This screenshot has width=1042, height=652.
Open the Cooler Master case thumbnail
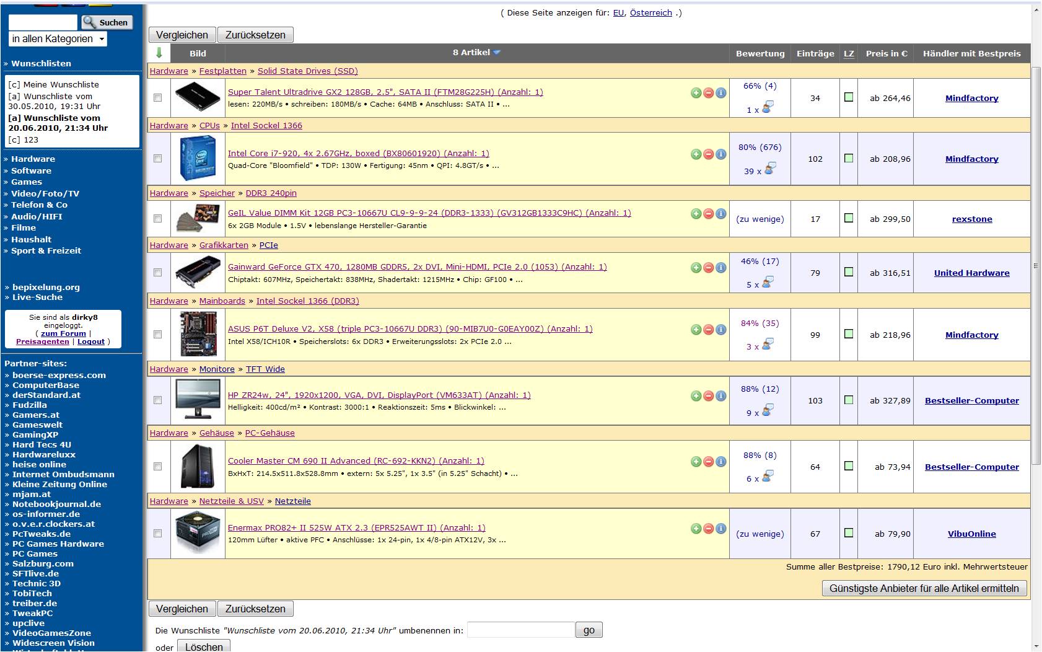coord(198,467)
